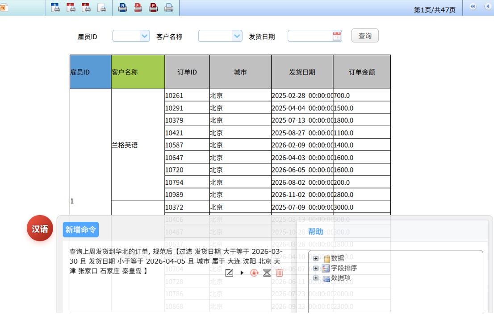Expand the 数据 tree node
The height and width of the screenshot is (314, 494).
pos(316,258)
